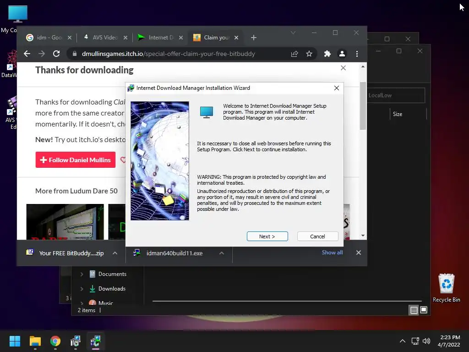Screen dimensions: 469x352
Task: Open Google Chrome from the taskbar
Action: coord(55,341)
